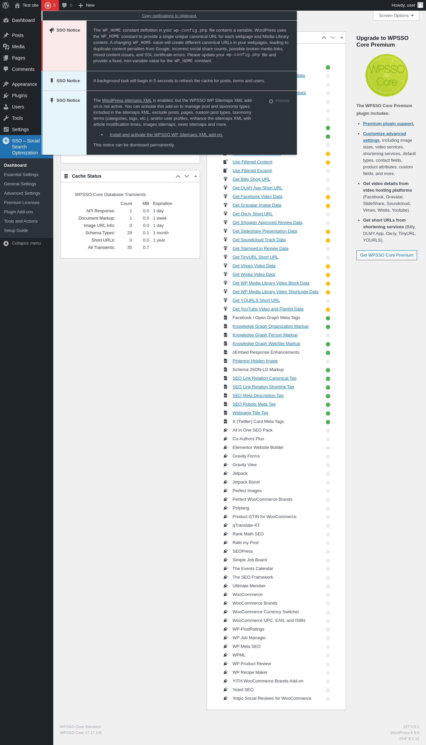Screen dimensions: 426x745
Task: Click status dot for Use Filtered Content
Action: click(x=328, y=162)
